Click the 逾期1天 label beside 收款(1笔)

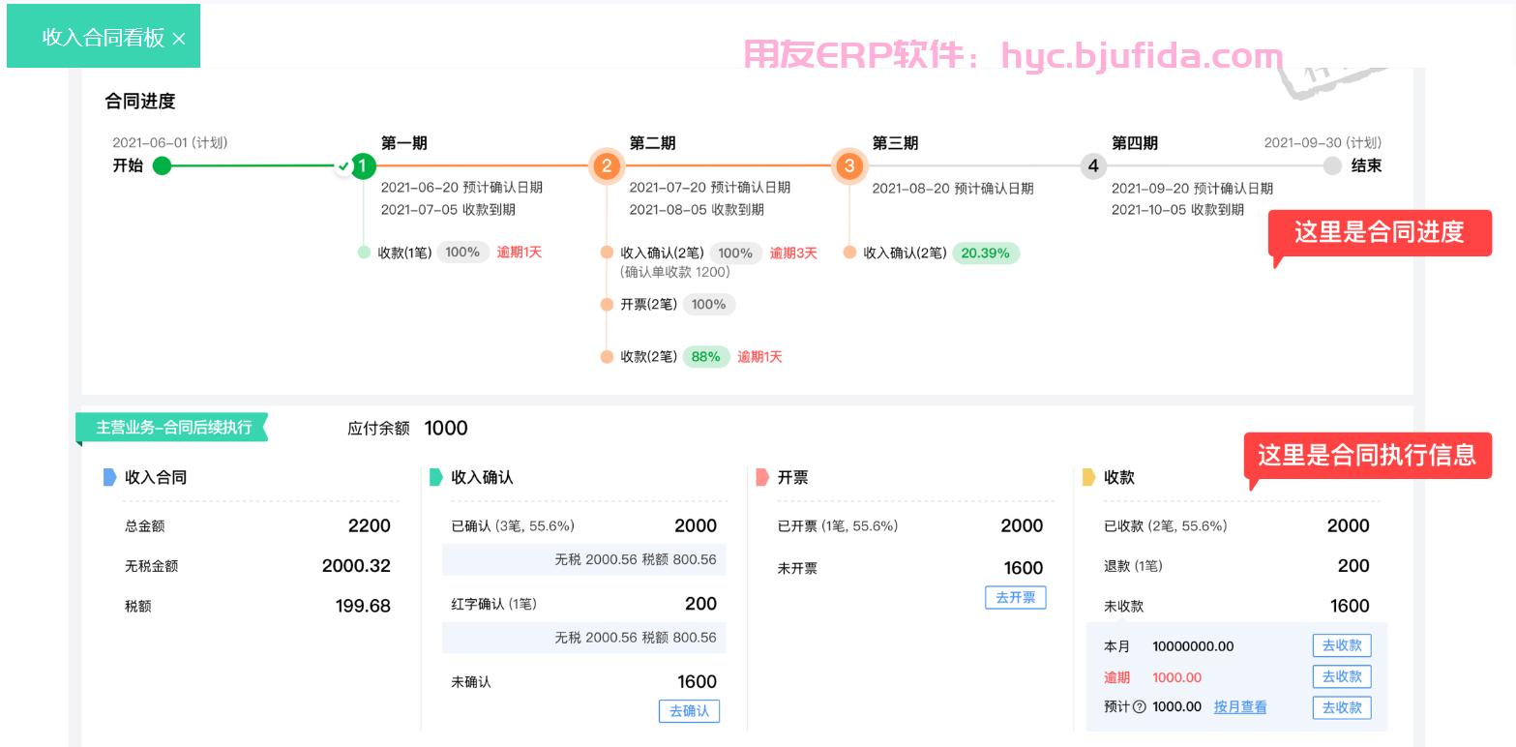pyautogui.click(x=520, y=253)
